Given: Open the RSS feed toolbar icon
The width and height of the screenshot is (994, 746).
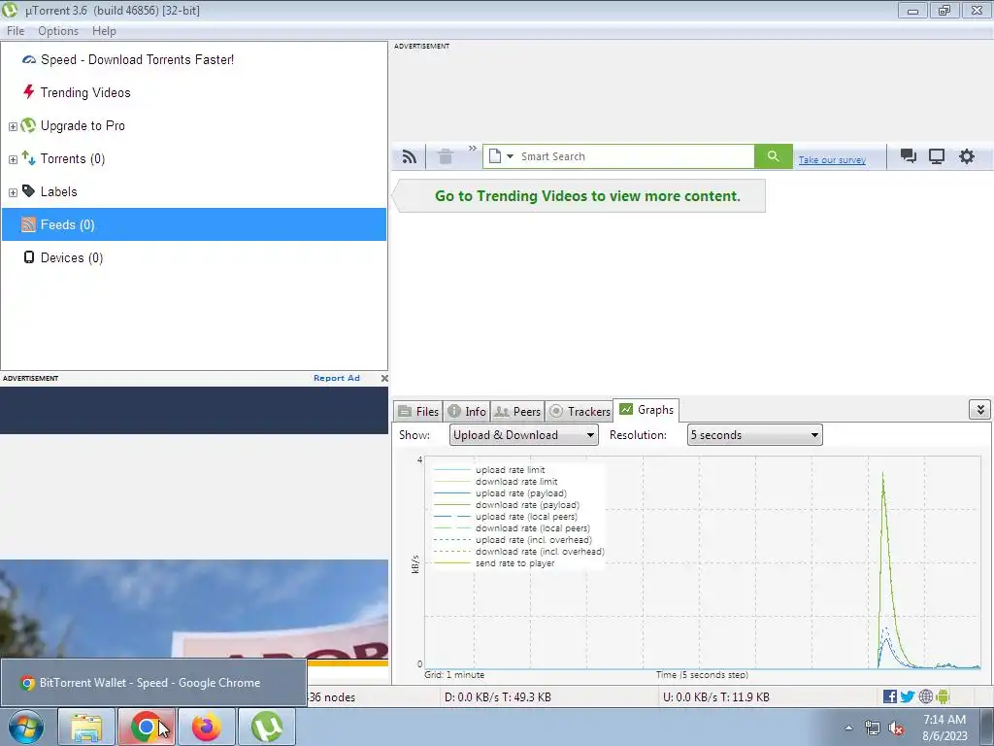Looking at the screenshot, I should coord(410,156).
